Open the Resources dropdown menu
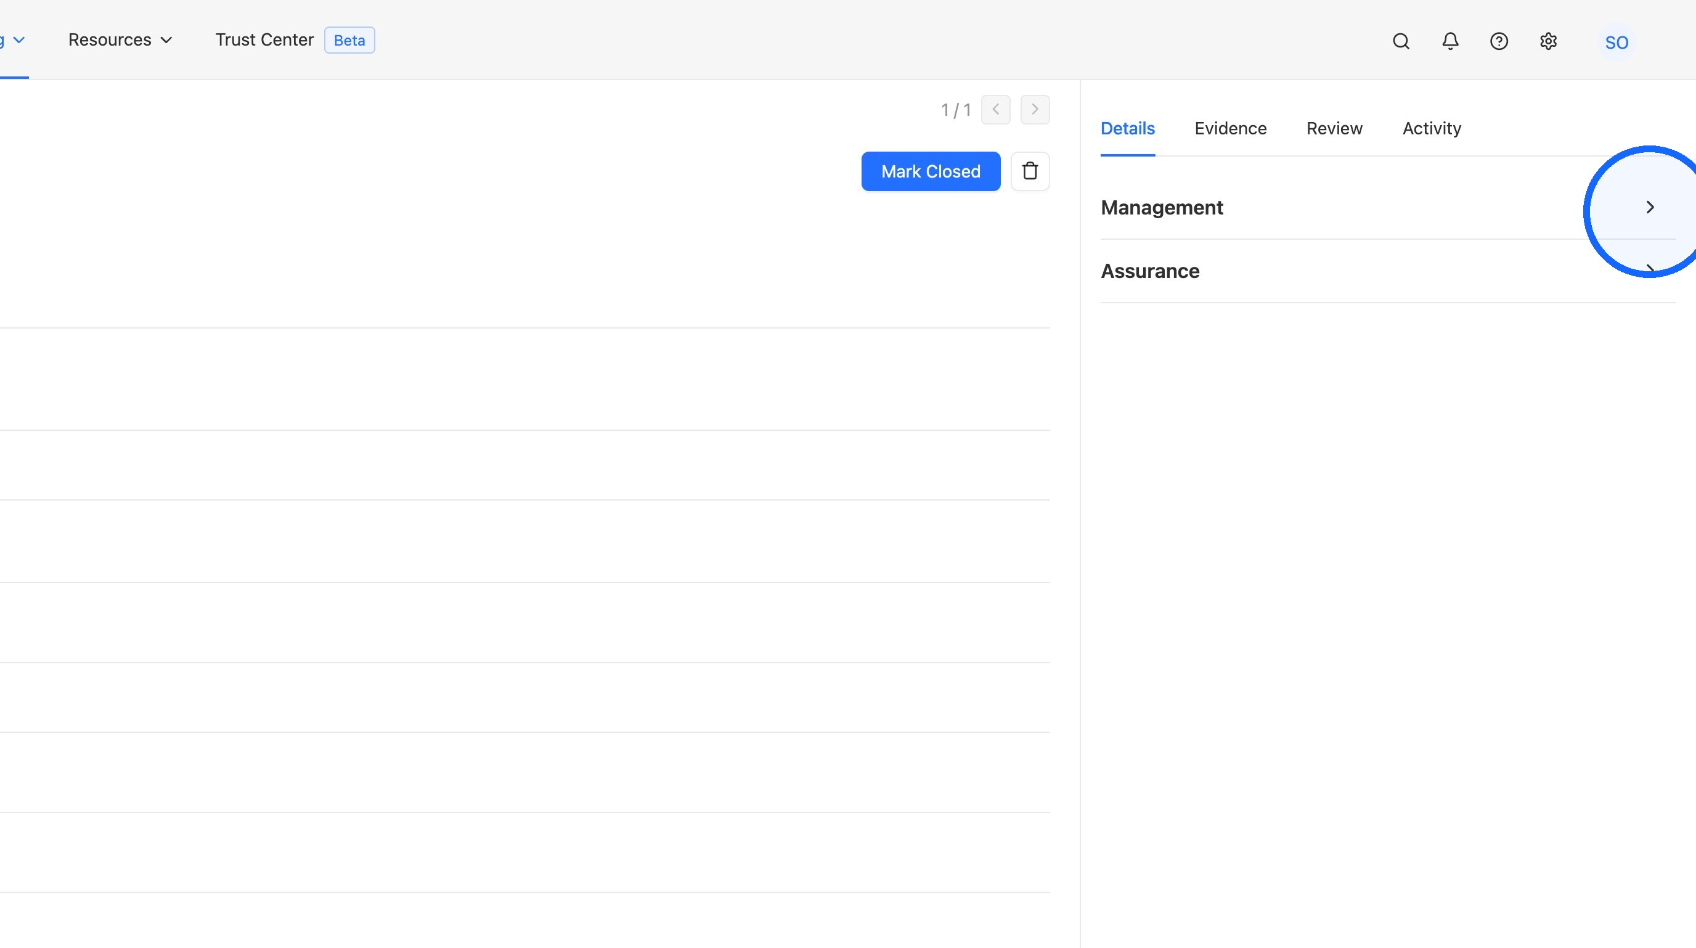 120,39
